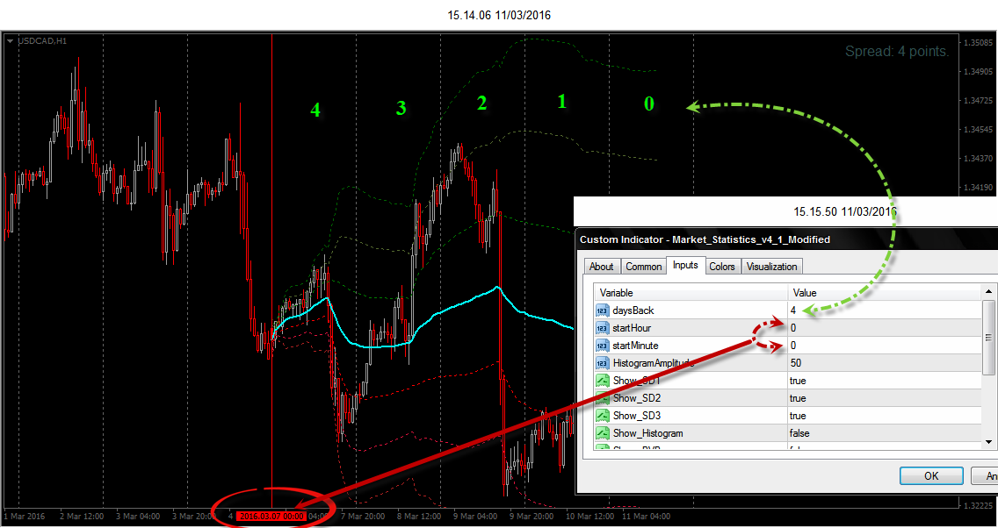Click the Custom Indicator dialog title bar

786,239
